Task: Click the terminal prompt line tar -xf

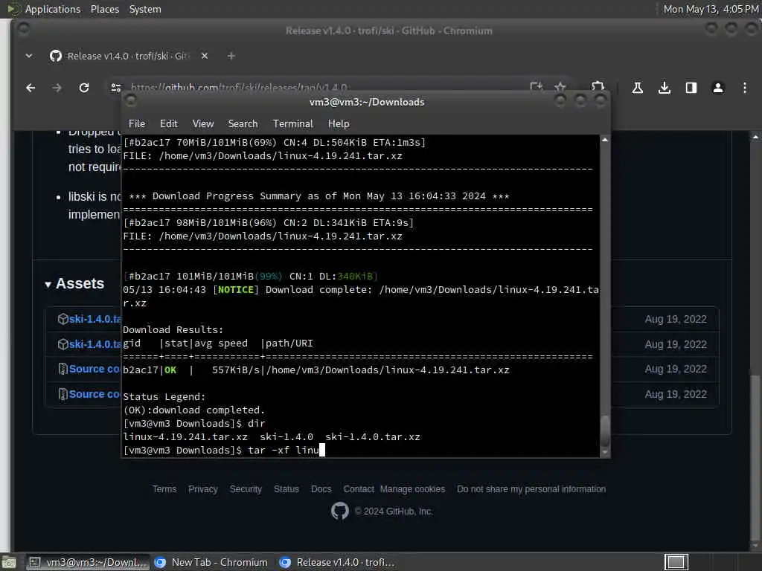Action: 223,450
